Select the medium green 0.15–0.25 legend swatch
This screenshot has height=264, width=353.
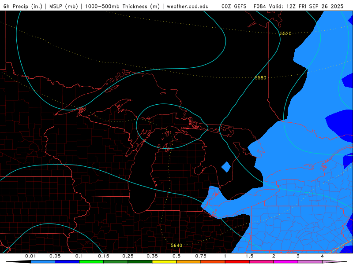click(x=116, y=262)
